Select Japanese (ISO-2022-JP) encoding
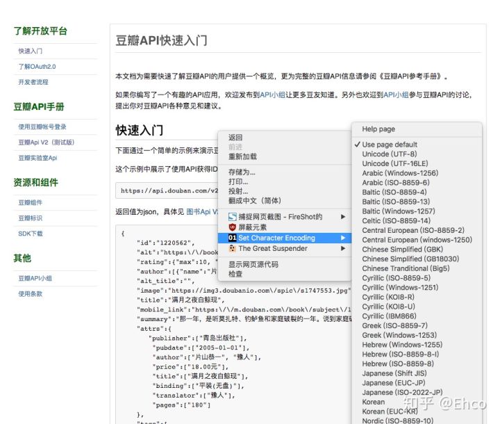Screen dimensions: 500x424 402,393
